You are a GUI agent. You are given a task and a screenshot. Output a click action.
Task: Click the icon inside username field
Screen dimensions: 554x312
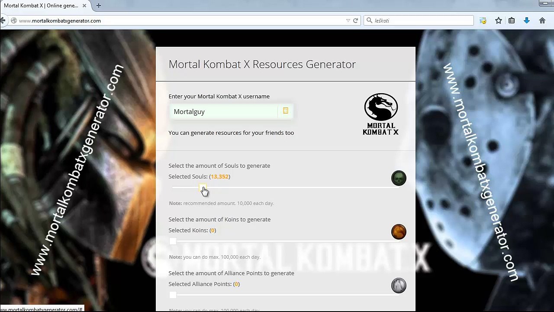[286, 111]
